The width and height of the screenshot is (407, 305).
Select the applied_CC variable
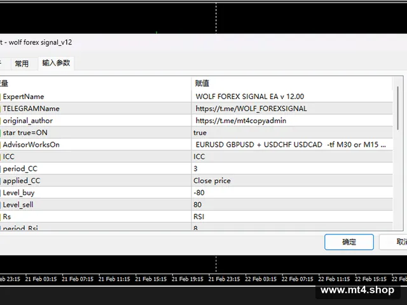pyautogui.click(x=22, y=180)
